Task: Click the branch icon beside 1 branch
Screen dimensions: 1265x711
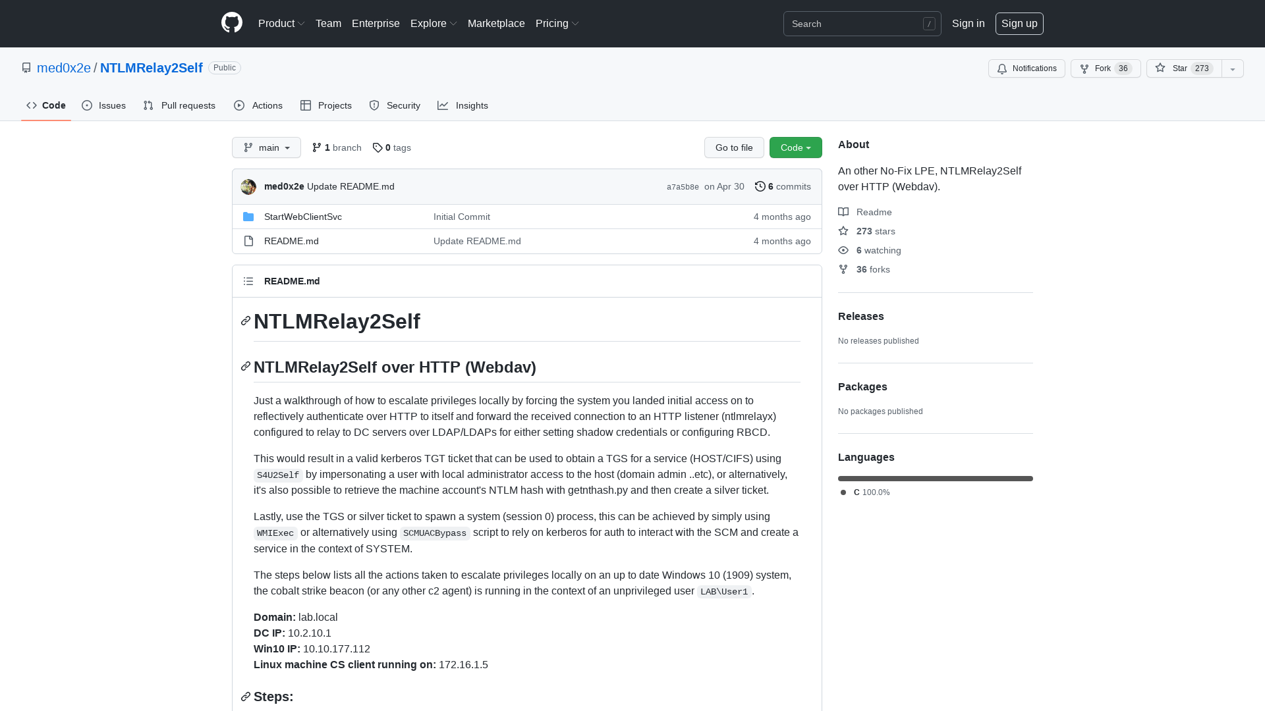Action: (317, 147)
